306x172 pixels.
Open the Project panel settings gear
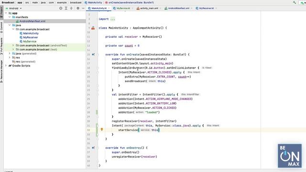coord(78,8)
